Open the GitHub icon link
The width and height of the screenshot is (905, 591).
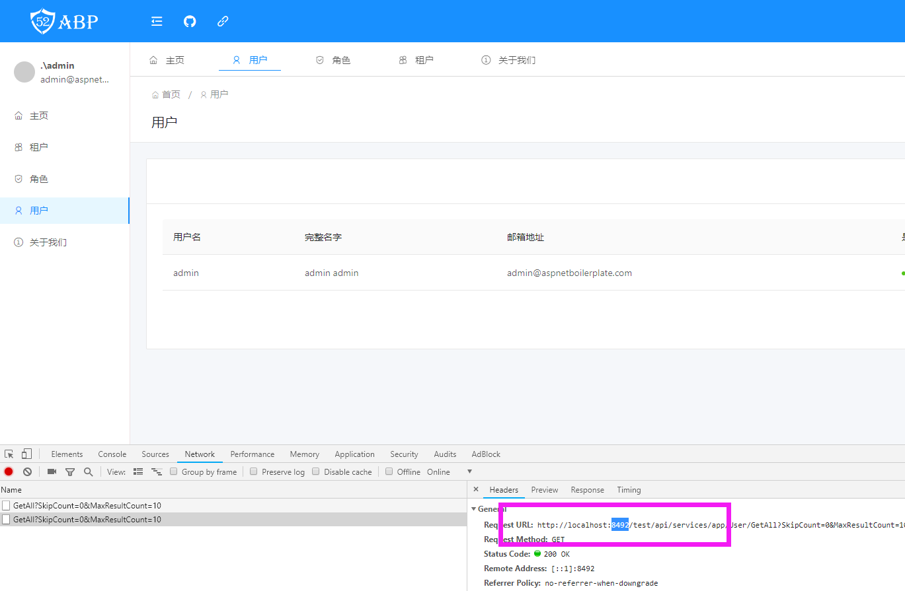tap(190, 21)
